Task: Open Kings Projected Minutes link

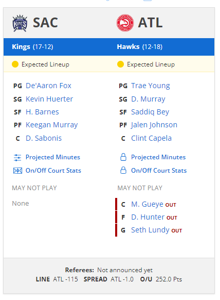Action: 53,157
